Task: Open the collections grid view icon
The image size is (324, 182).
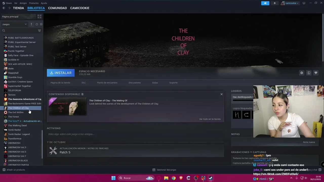Action: [x=39, y=16]
